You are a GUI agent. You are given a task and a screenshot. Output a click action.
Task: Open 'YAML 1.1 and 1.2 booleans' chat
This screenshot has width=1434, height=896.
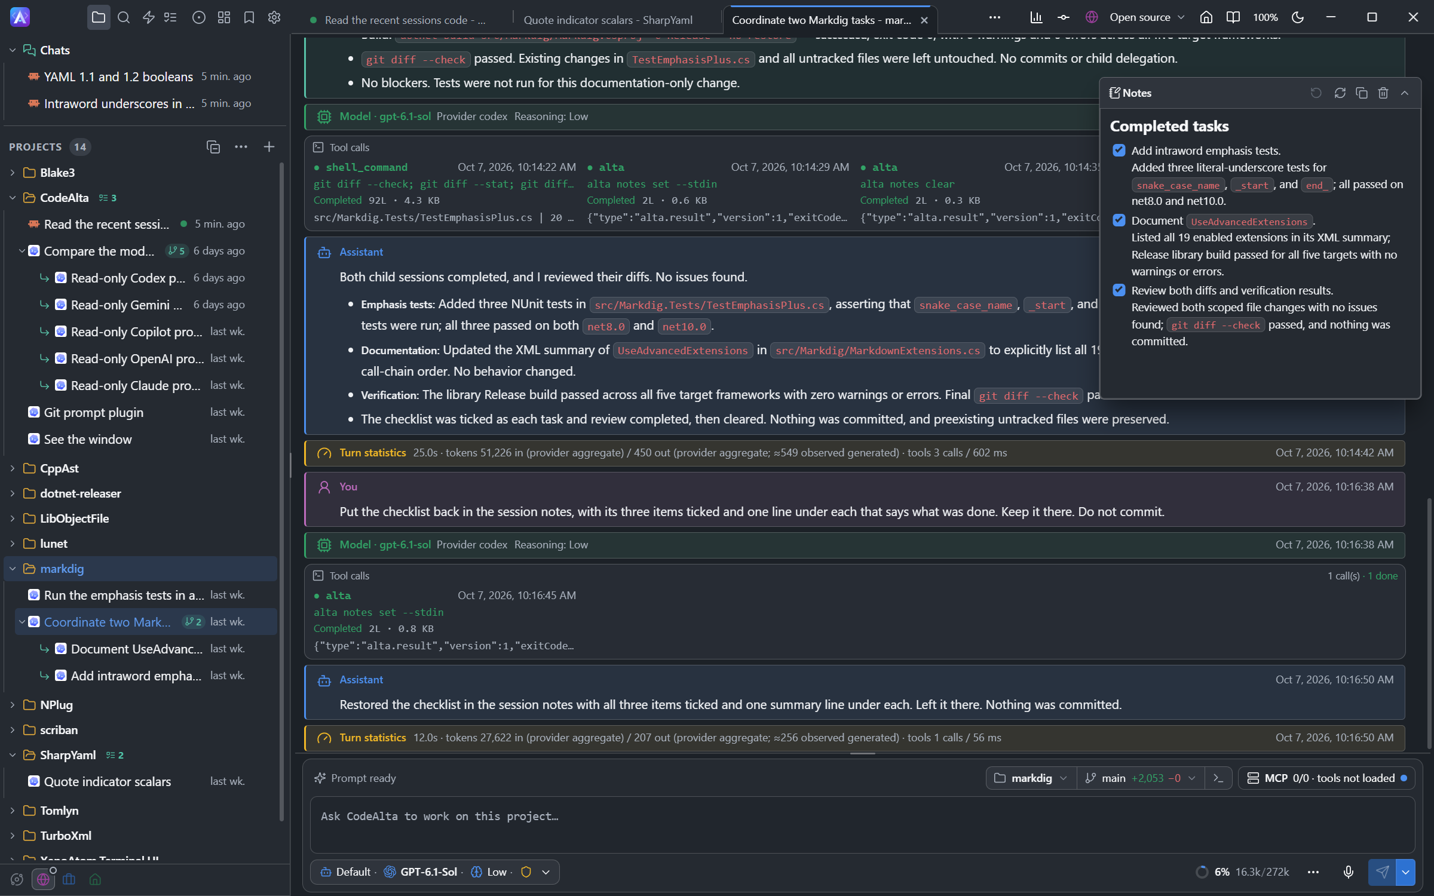[x=140, y=76]
